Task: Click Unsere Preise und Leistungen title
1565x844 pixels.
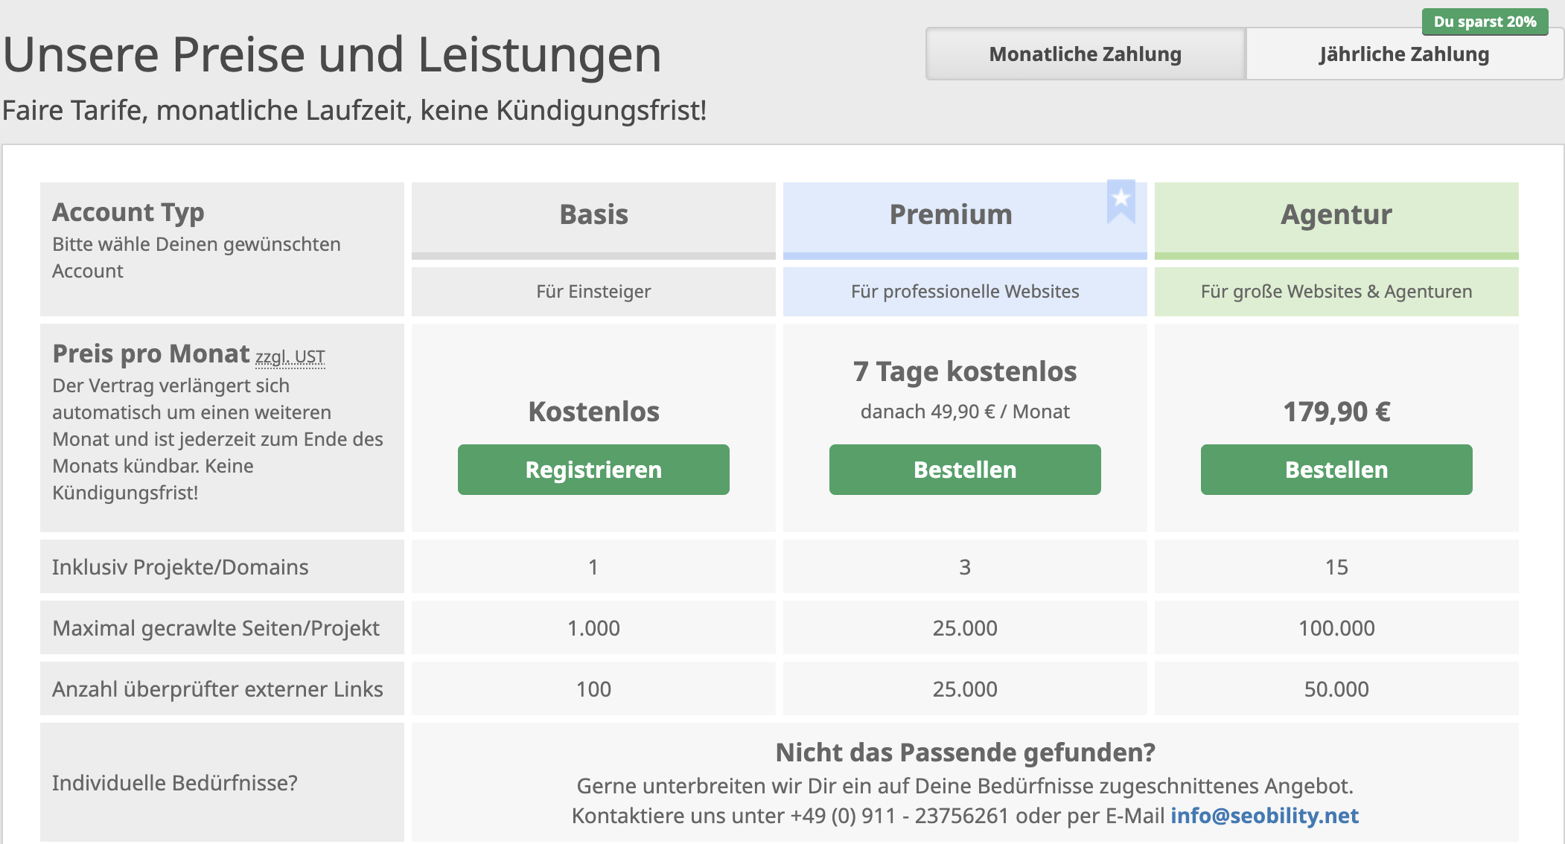Action: point(332,55)
